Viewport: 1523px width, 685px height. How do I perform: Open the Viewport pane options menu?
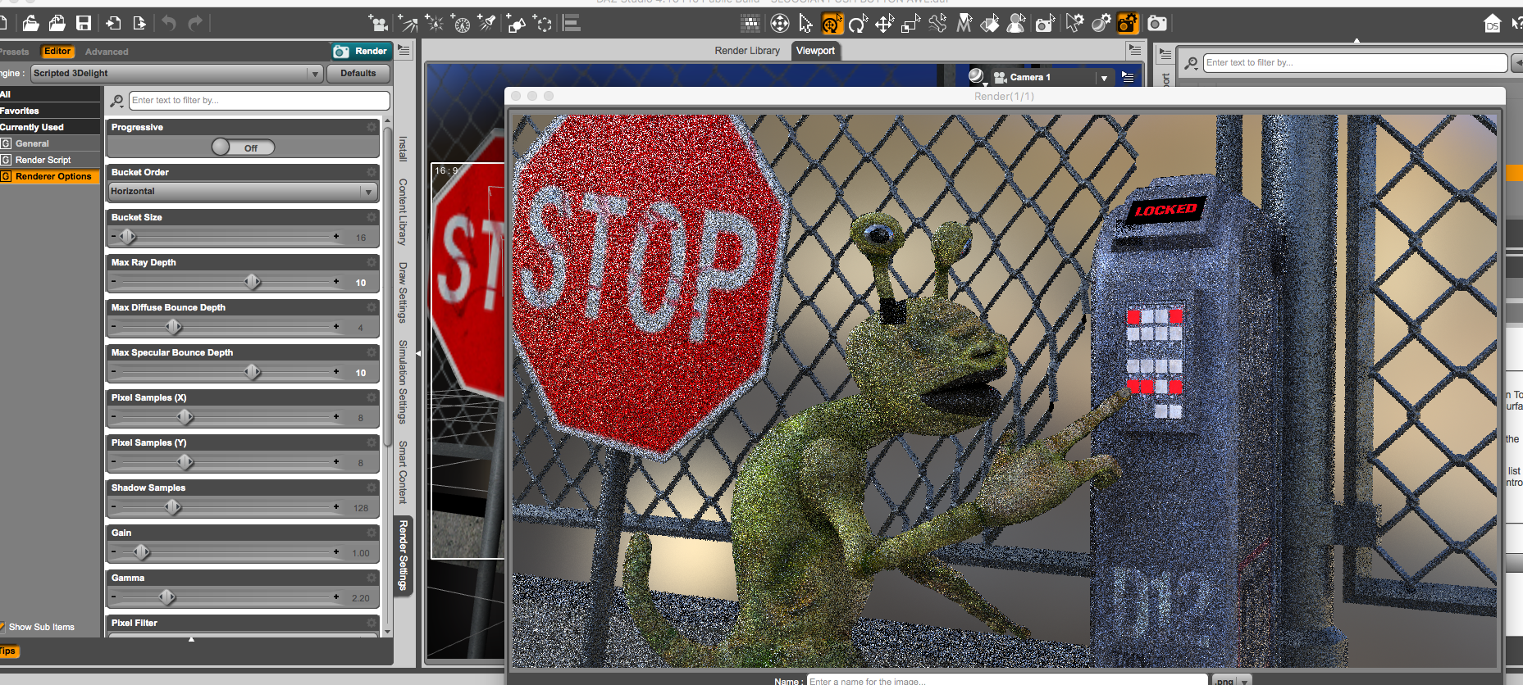1135,50
